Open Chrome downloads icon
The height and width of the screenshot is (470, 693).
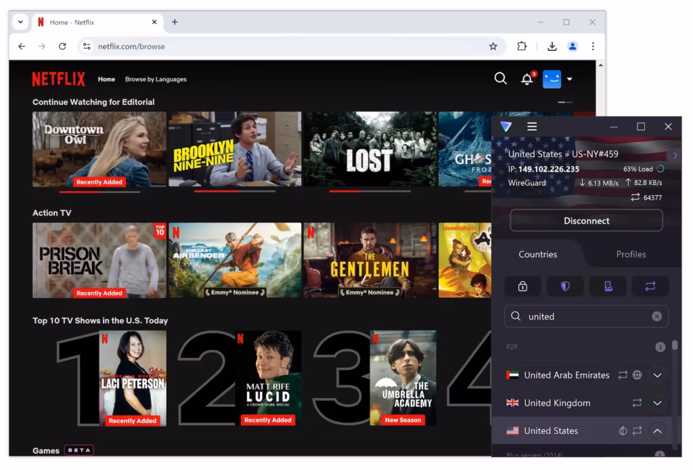pos(552,46)
